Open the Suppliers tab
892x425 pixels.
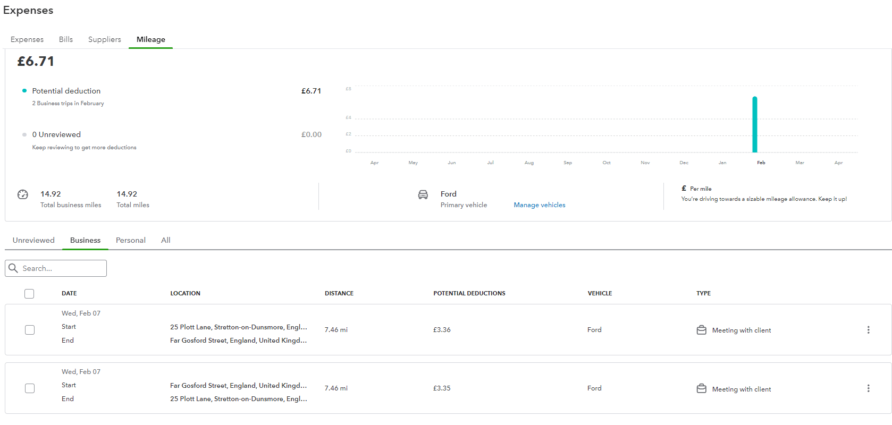[104, 39]
